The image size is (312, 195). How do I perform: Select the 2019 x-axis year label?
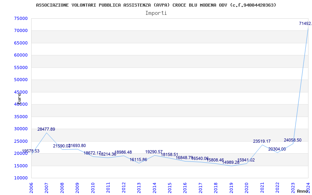[x=231, y=188]
